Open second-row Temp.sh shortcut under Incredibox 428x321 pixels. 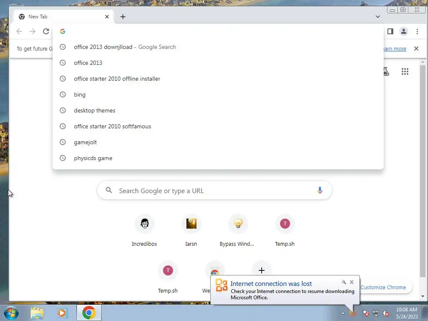click(168, 278)
